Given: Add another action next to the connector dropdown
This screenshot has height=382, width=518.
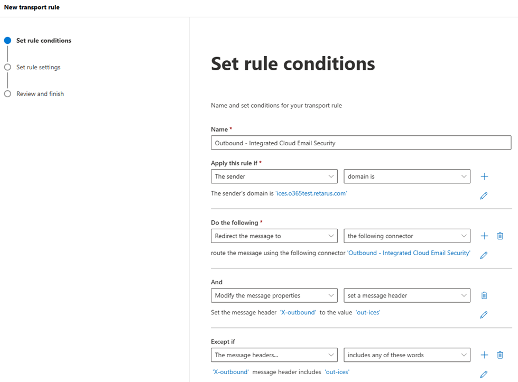Looking at the screenshot, I should coord(484,236).
